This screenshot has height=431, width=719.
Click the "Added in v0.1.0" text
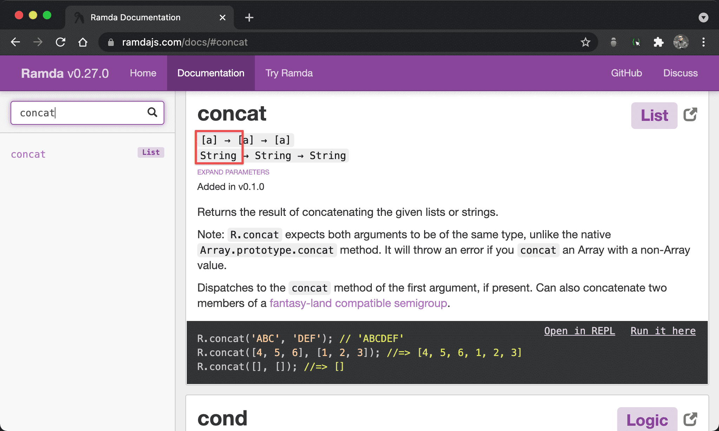(x=231, y=187)
